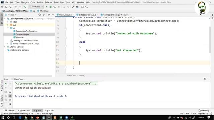The height and width of the screenshot is (120, 214).
Task: Open the Event Log
Action: [x=204, y=110]
